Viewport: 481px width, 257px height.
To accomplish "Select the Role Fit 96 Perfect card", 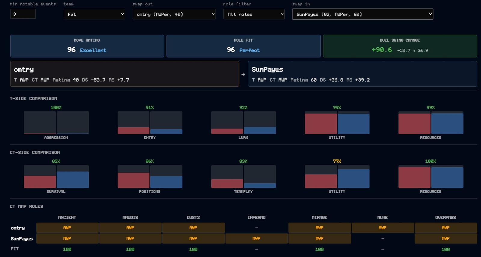I will [244, 46].
